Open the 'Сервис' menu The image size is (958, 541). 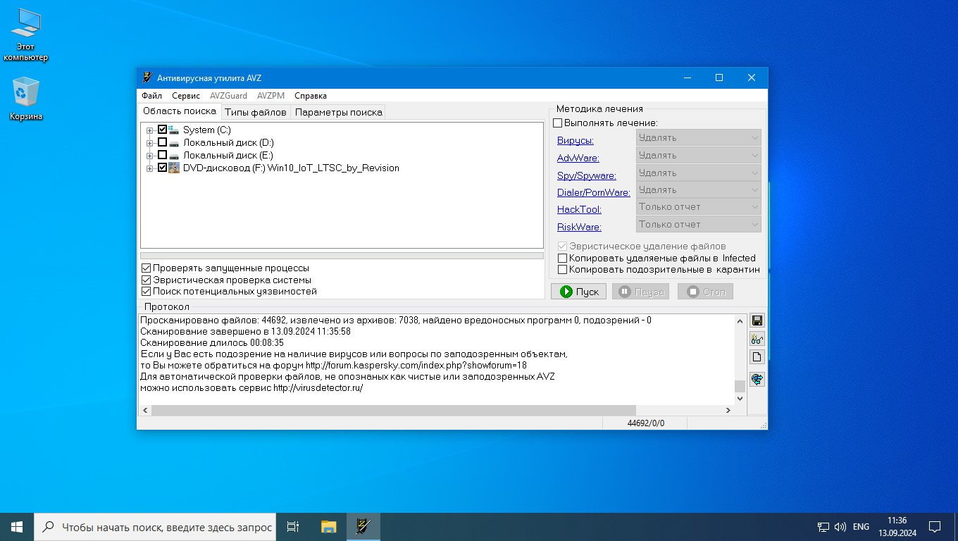(186, 96)
